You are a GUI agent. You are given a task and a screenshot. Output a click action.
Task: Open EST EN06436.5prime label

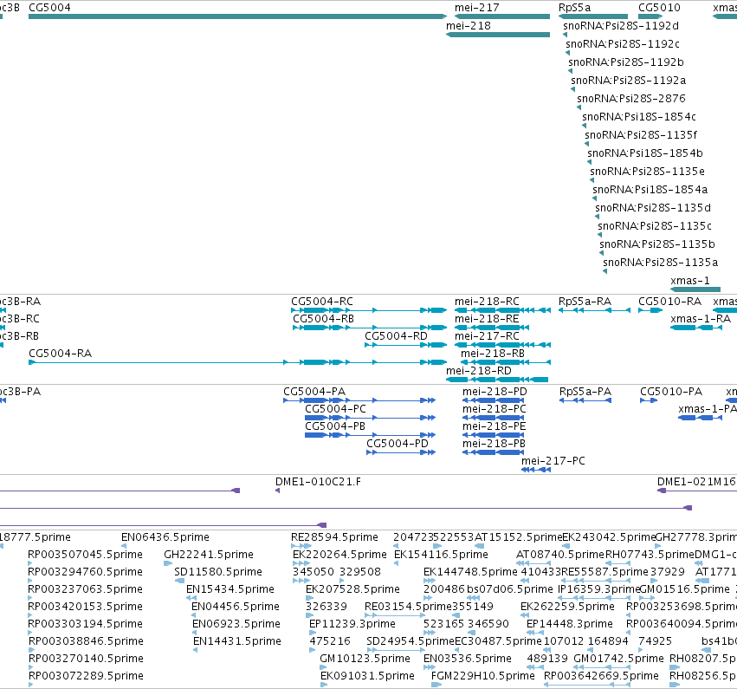pos(165,537)
